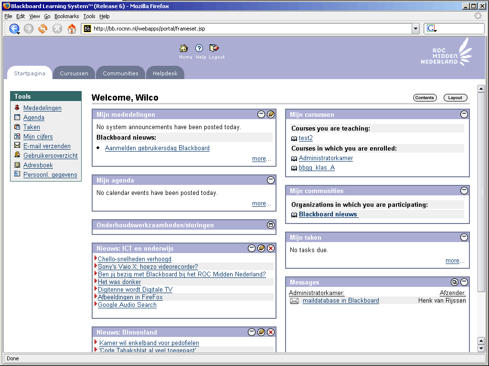This screenshot has width=489, height=366.
Task: Open the maildatabase in Blackboard message
Action: click(x=341, y=301)
